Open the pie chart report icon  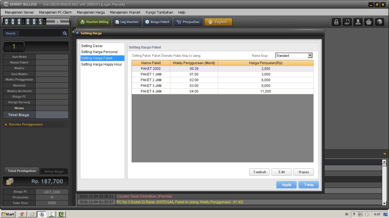click(x=380, y=22)
